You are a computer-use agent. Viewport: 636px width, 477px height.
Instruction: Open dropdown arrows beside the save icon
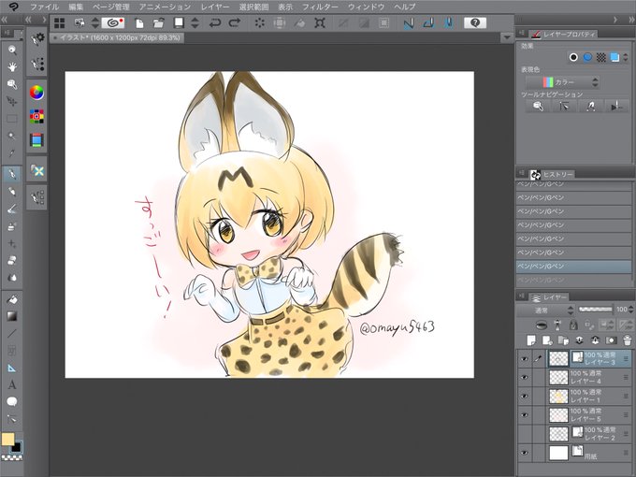(195, 23)
